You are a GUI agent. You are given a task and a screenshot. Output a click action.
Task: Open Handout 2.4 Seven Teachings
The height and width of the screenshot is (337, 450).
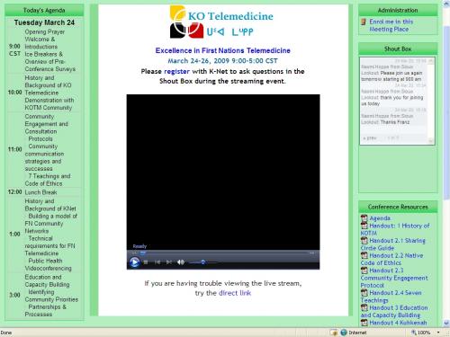pyautogui.click(x=391, y=297)
